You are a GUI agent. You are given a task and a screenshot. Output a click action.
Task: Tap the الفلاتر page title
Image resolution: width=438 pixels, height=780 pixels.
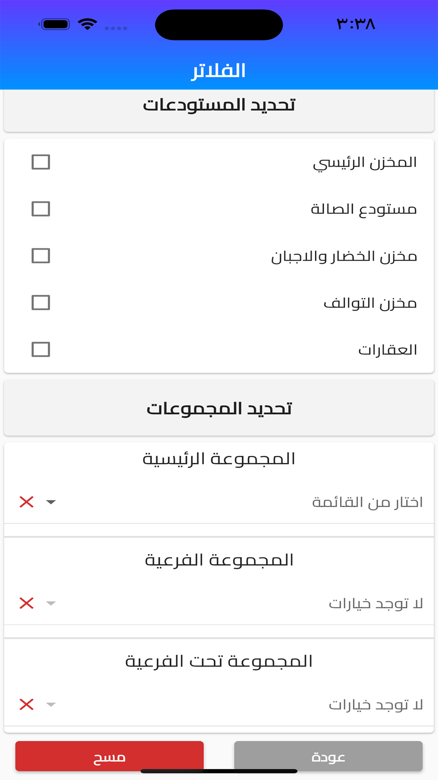[x=219, y=71]
